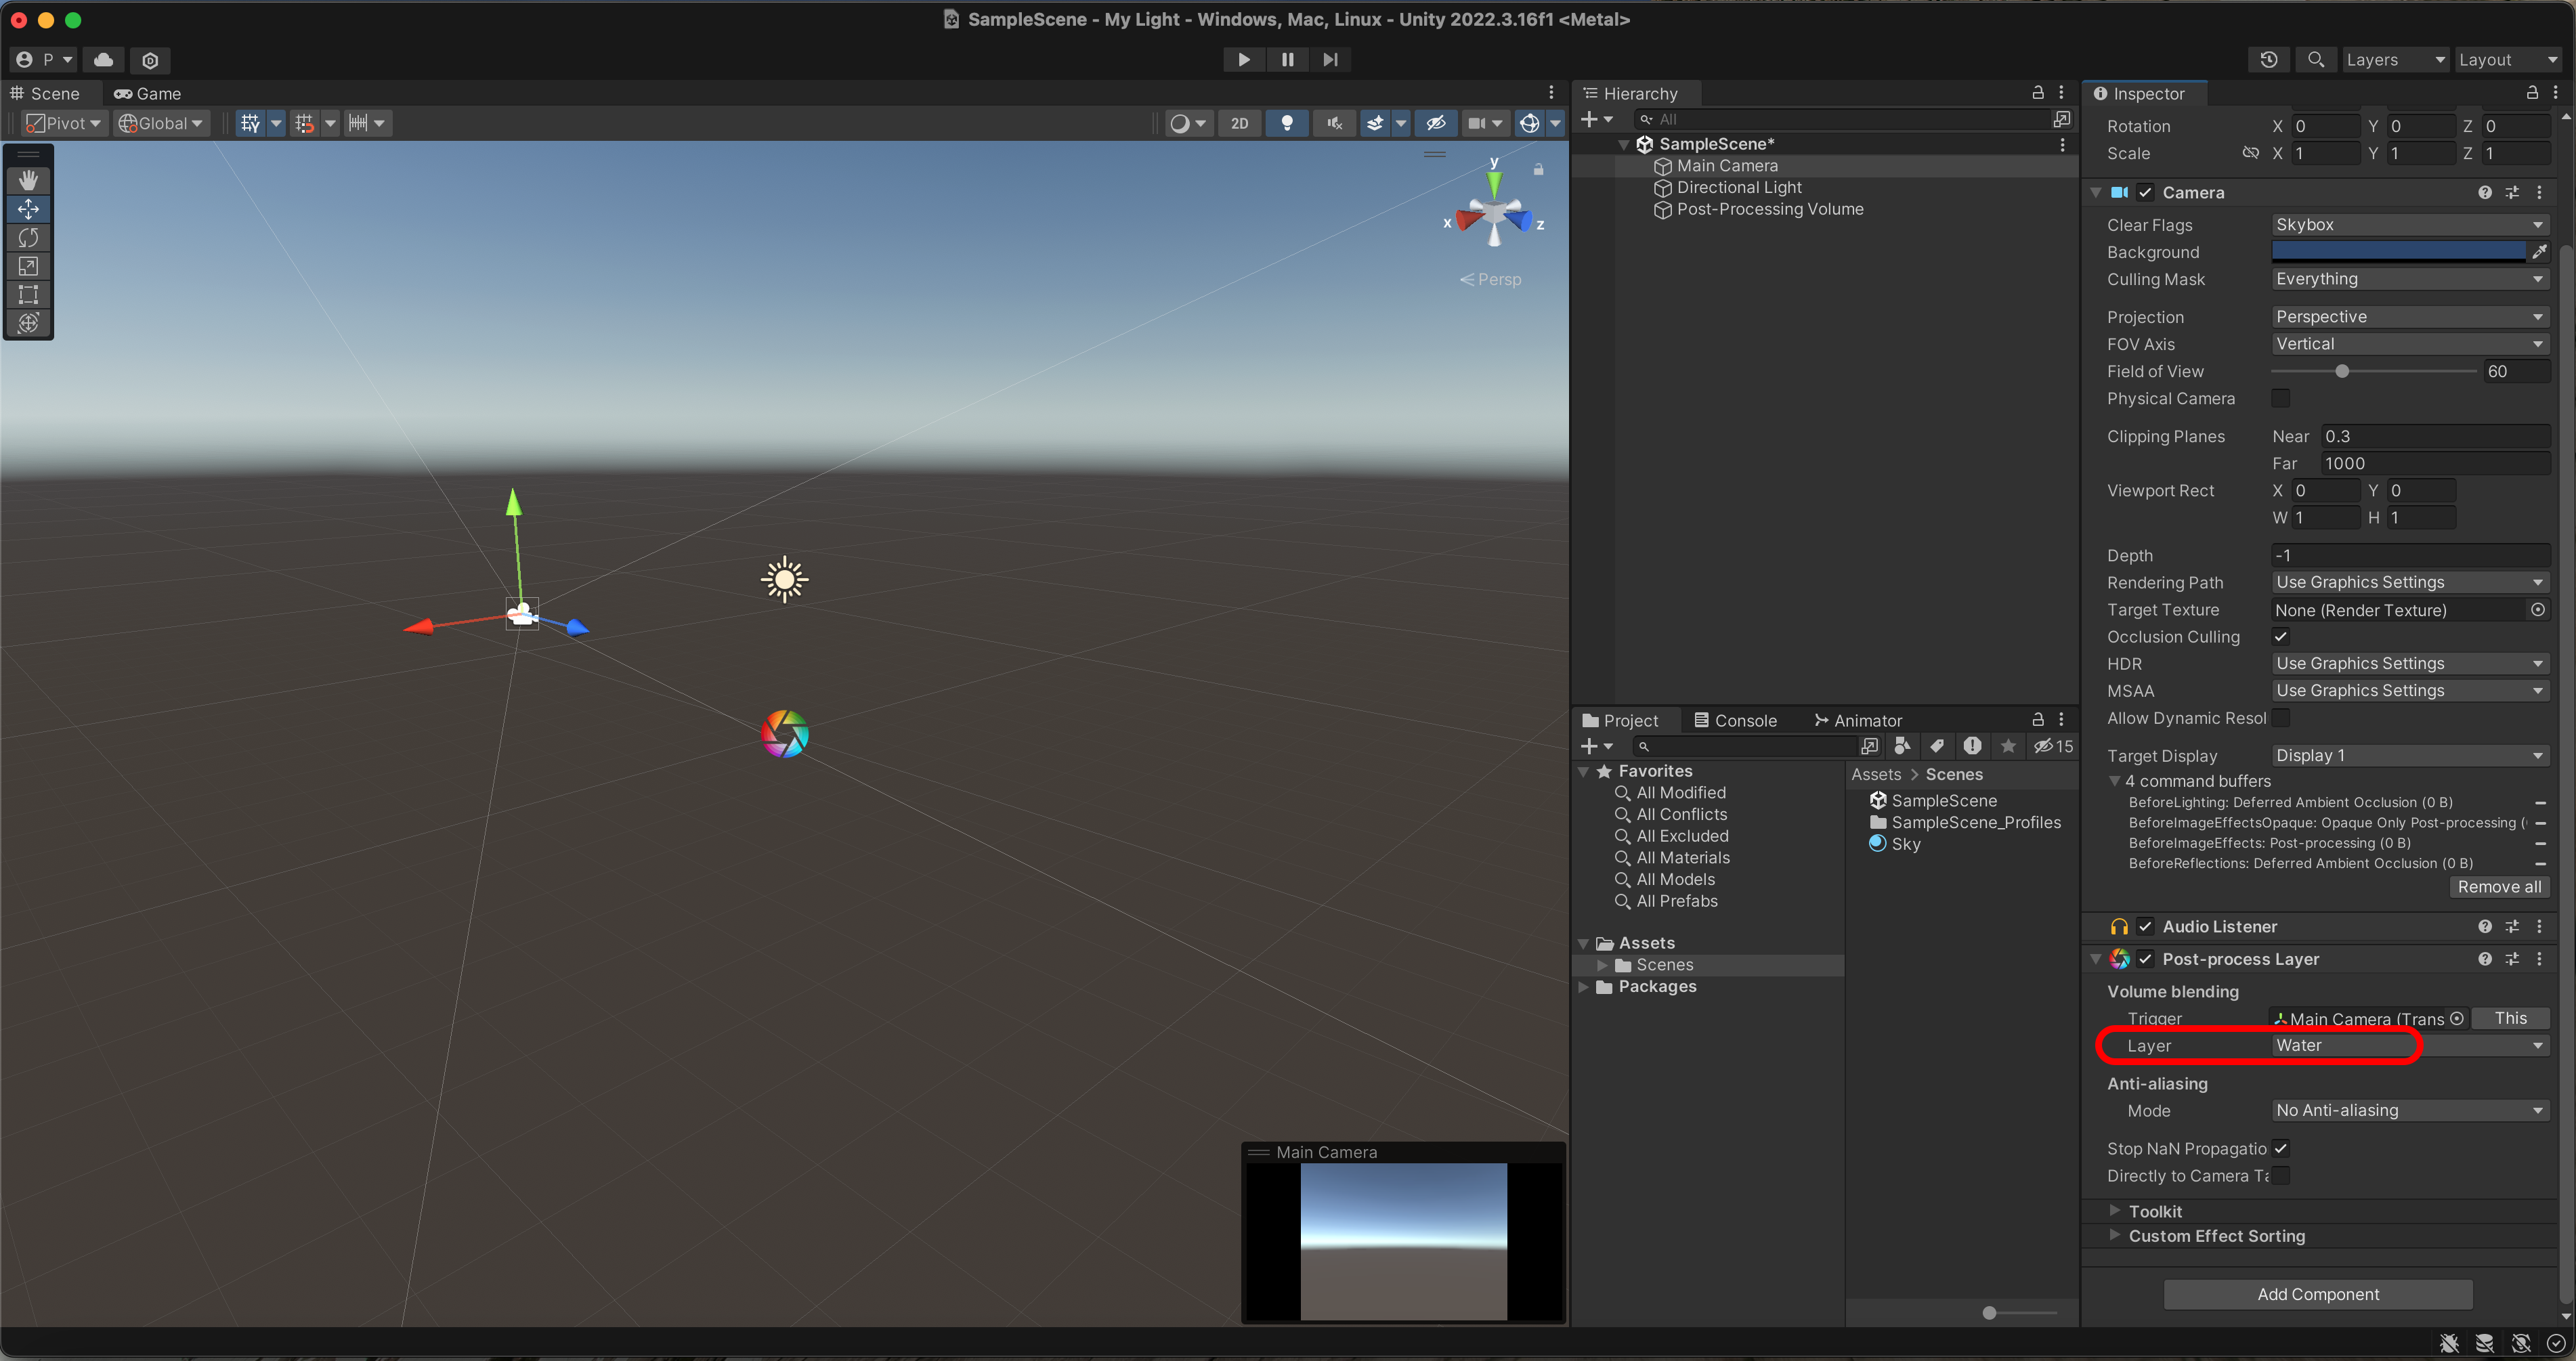
Task: Uncheck the Occlusion Culling checkbox
Action: pos(2280,637)
